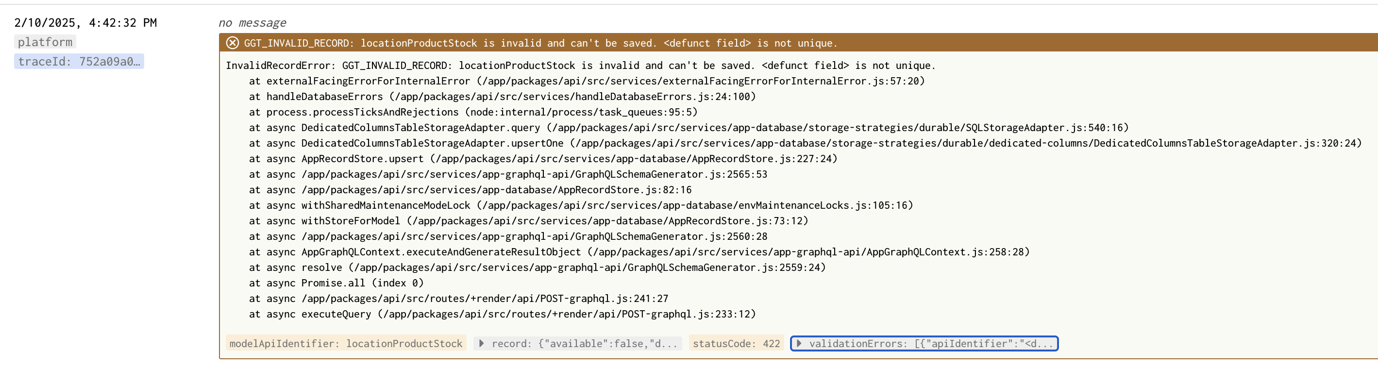Click the executeQuery stack line
This screenshot has height=368, width=1378.
click(x=503, y=314)
